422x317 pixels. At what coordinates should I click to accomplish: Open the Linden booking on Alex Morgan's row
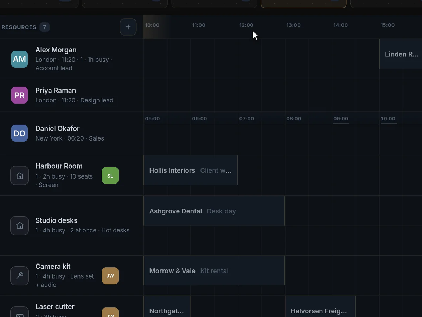click(401, 54)
